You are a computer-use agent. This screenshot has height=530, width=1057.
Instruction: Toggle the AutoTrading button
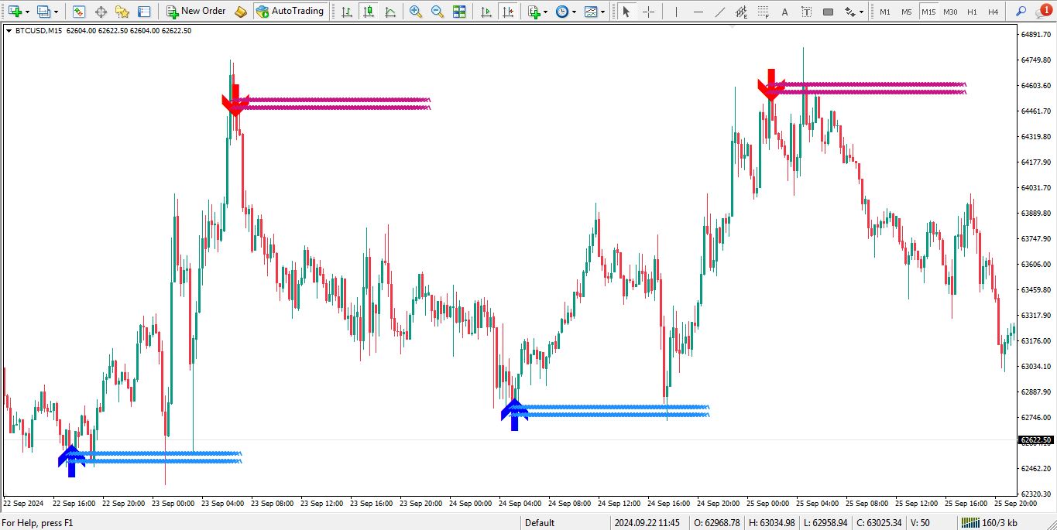[290, 12]
